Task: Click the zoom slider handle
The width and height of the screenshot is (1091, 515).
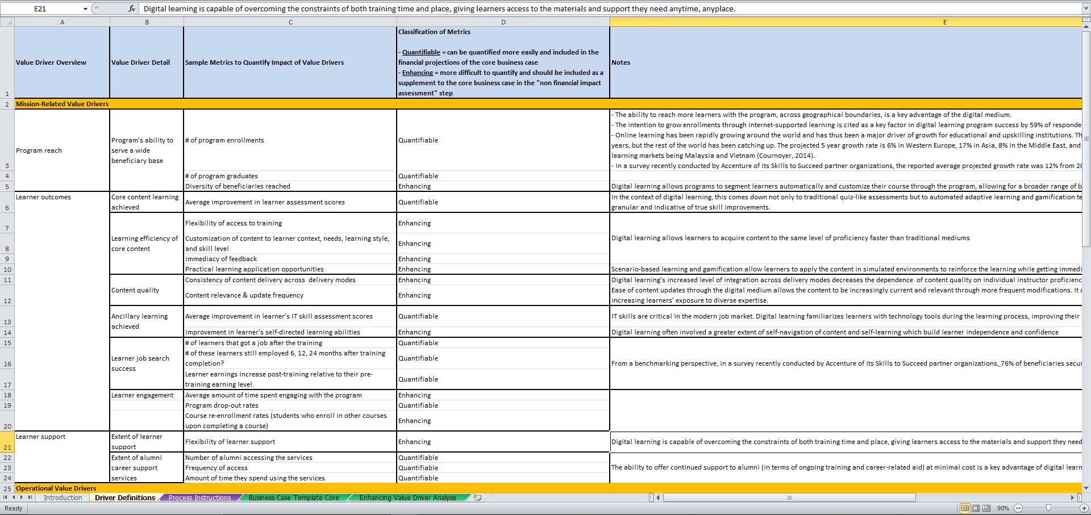Action: 1048,508
